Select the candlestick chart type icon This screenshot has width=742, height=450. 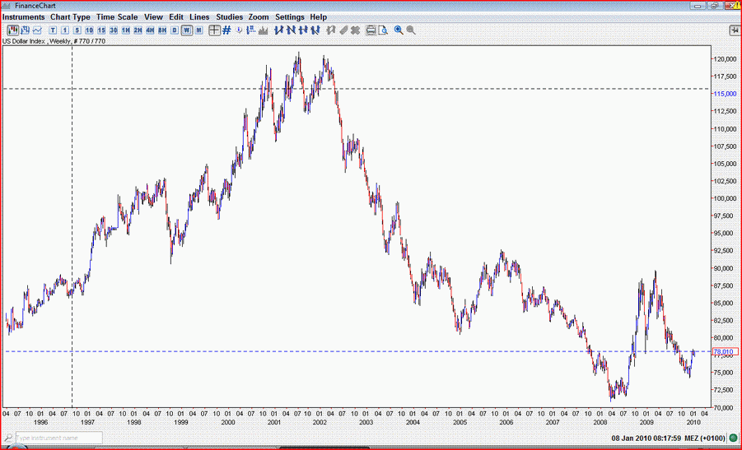pyautogui.click(x=13, y=30)
